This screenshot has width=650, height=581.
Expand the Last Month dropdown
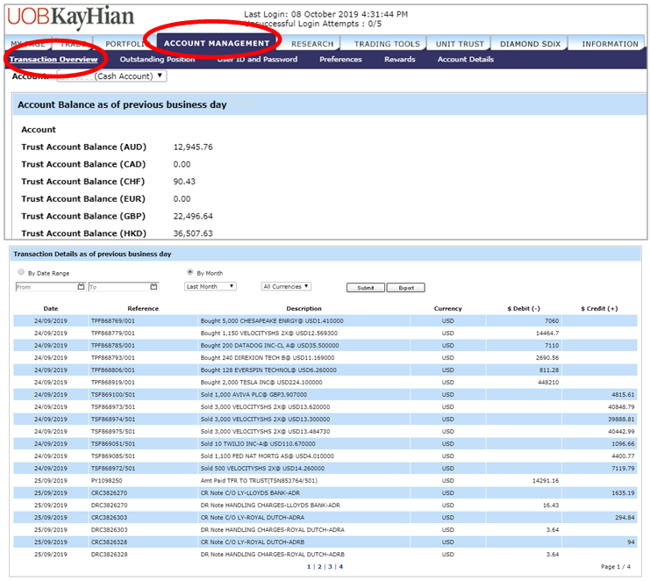coord(211,287)
